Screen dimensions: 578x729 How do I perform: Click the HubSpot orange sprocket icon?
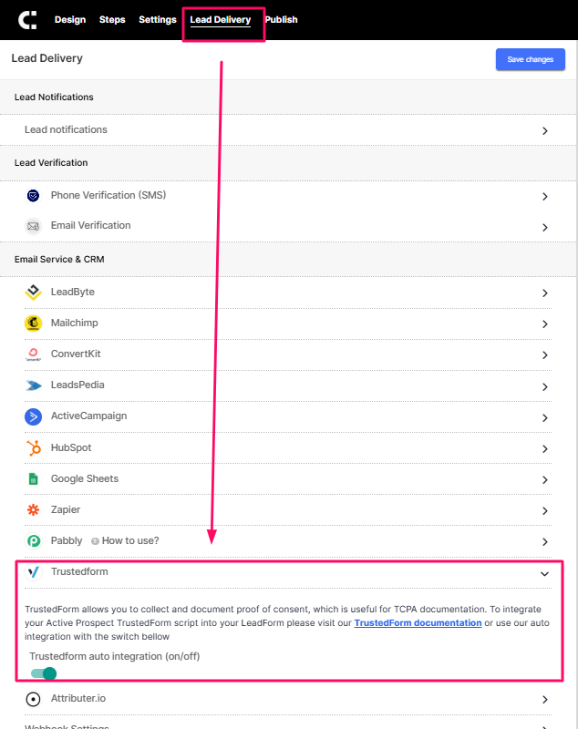point(33,447)
